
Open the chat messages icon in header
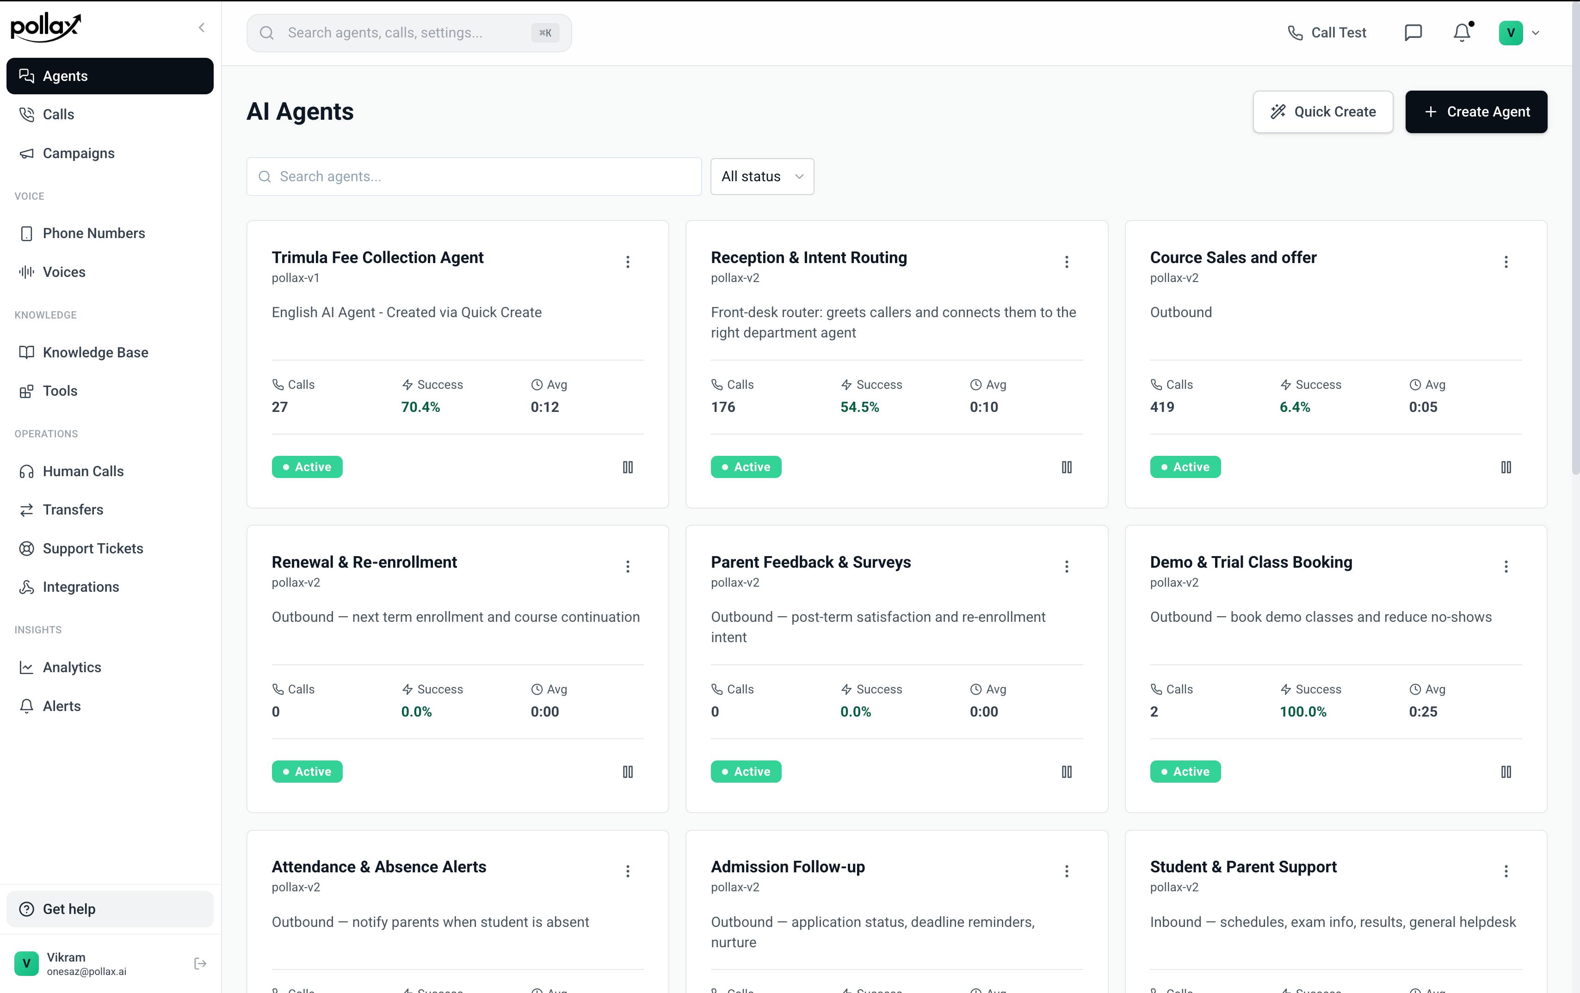[x=1413, y=33]
